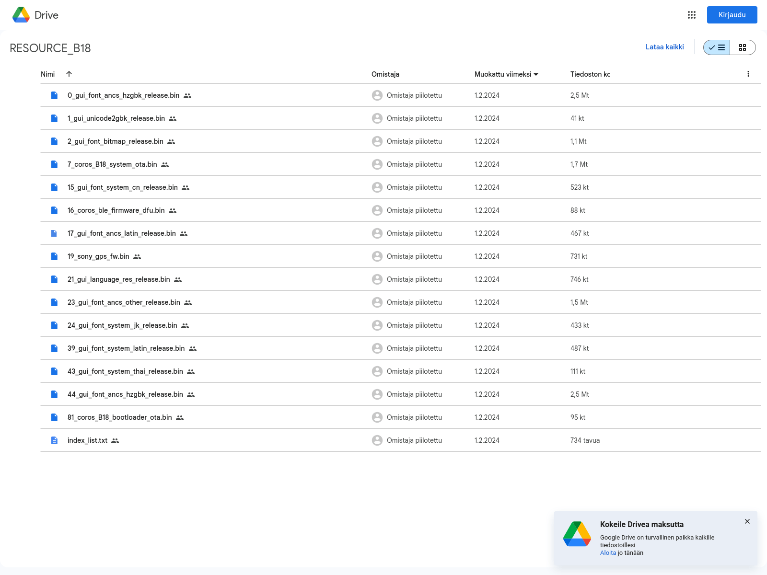Click 1,7 Mt size cell
The height and width of the screenshot is (575, 767).
(579, 164)
